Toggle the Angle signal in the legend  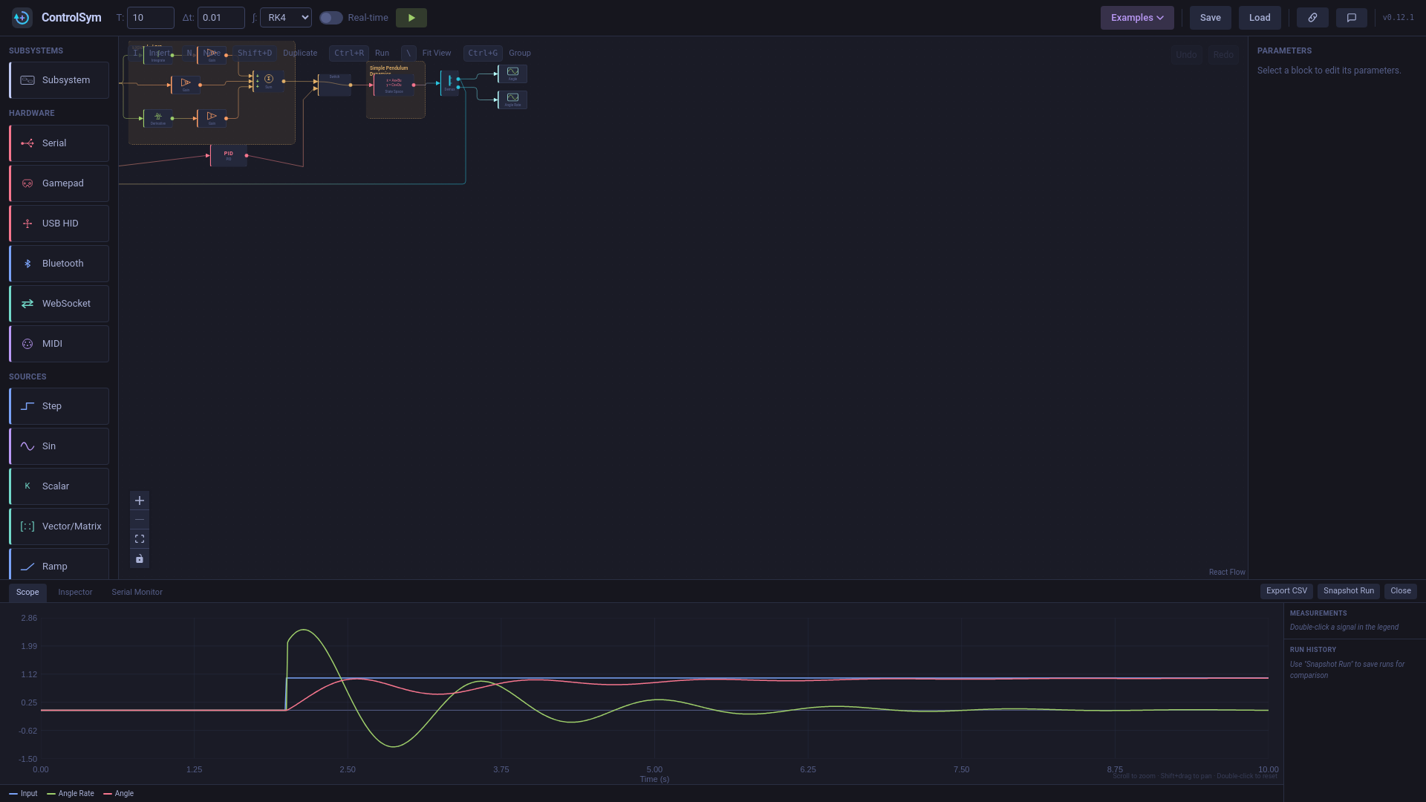[119, 794]
